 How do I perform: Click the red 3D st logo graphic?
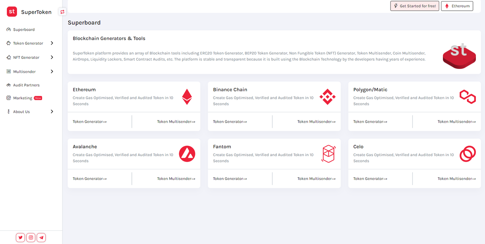tap(459, 56)
